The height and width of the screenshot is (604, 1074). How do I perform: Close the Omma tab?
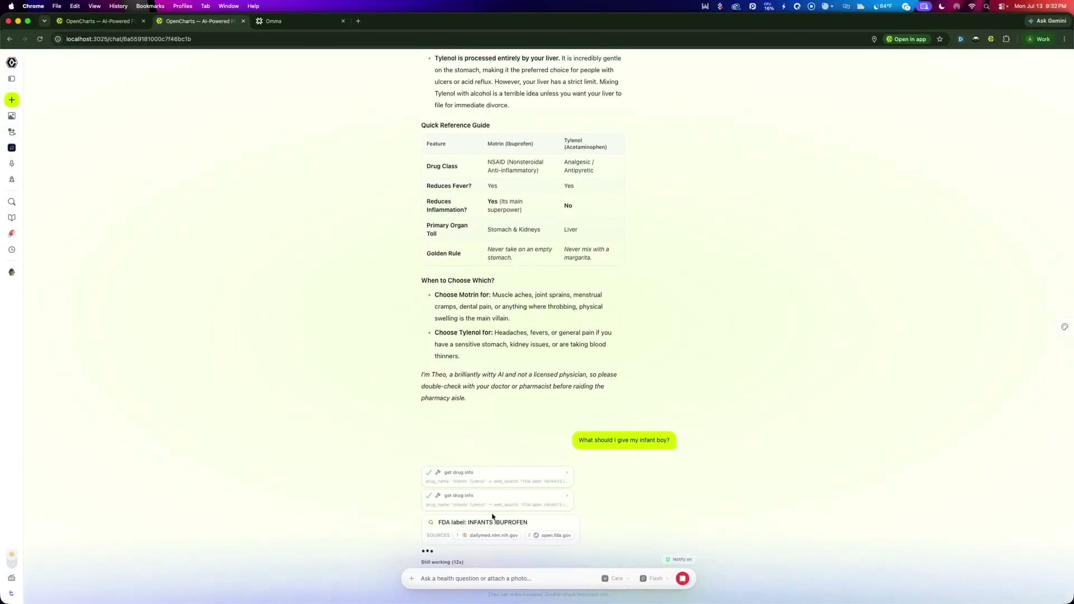tap(343, 21)
